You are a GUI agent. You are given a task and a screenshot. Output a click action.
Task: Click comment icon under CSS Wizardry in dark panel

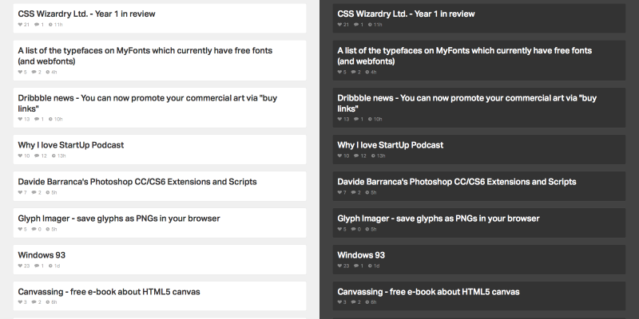click(x=355, y=25)
